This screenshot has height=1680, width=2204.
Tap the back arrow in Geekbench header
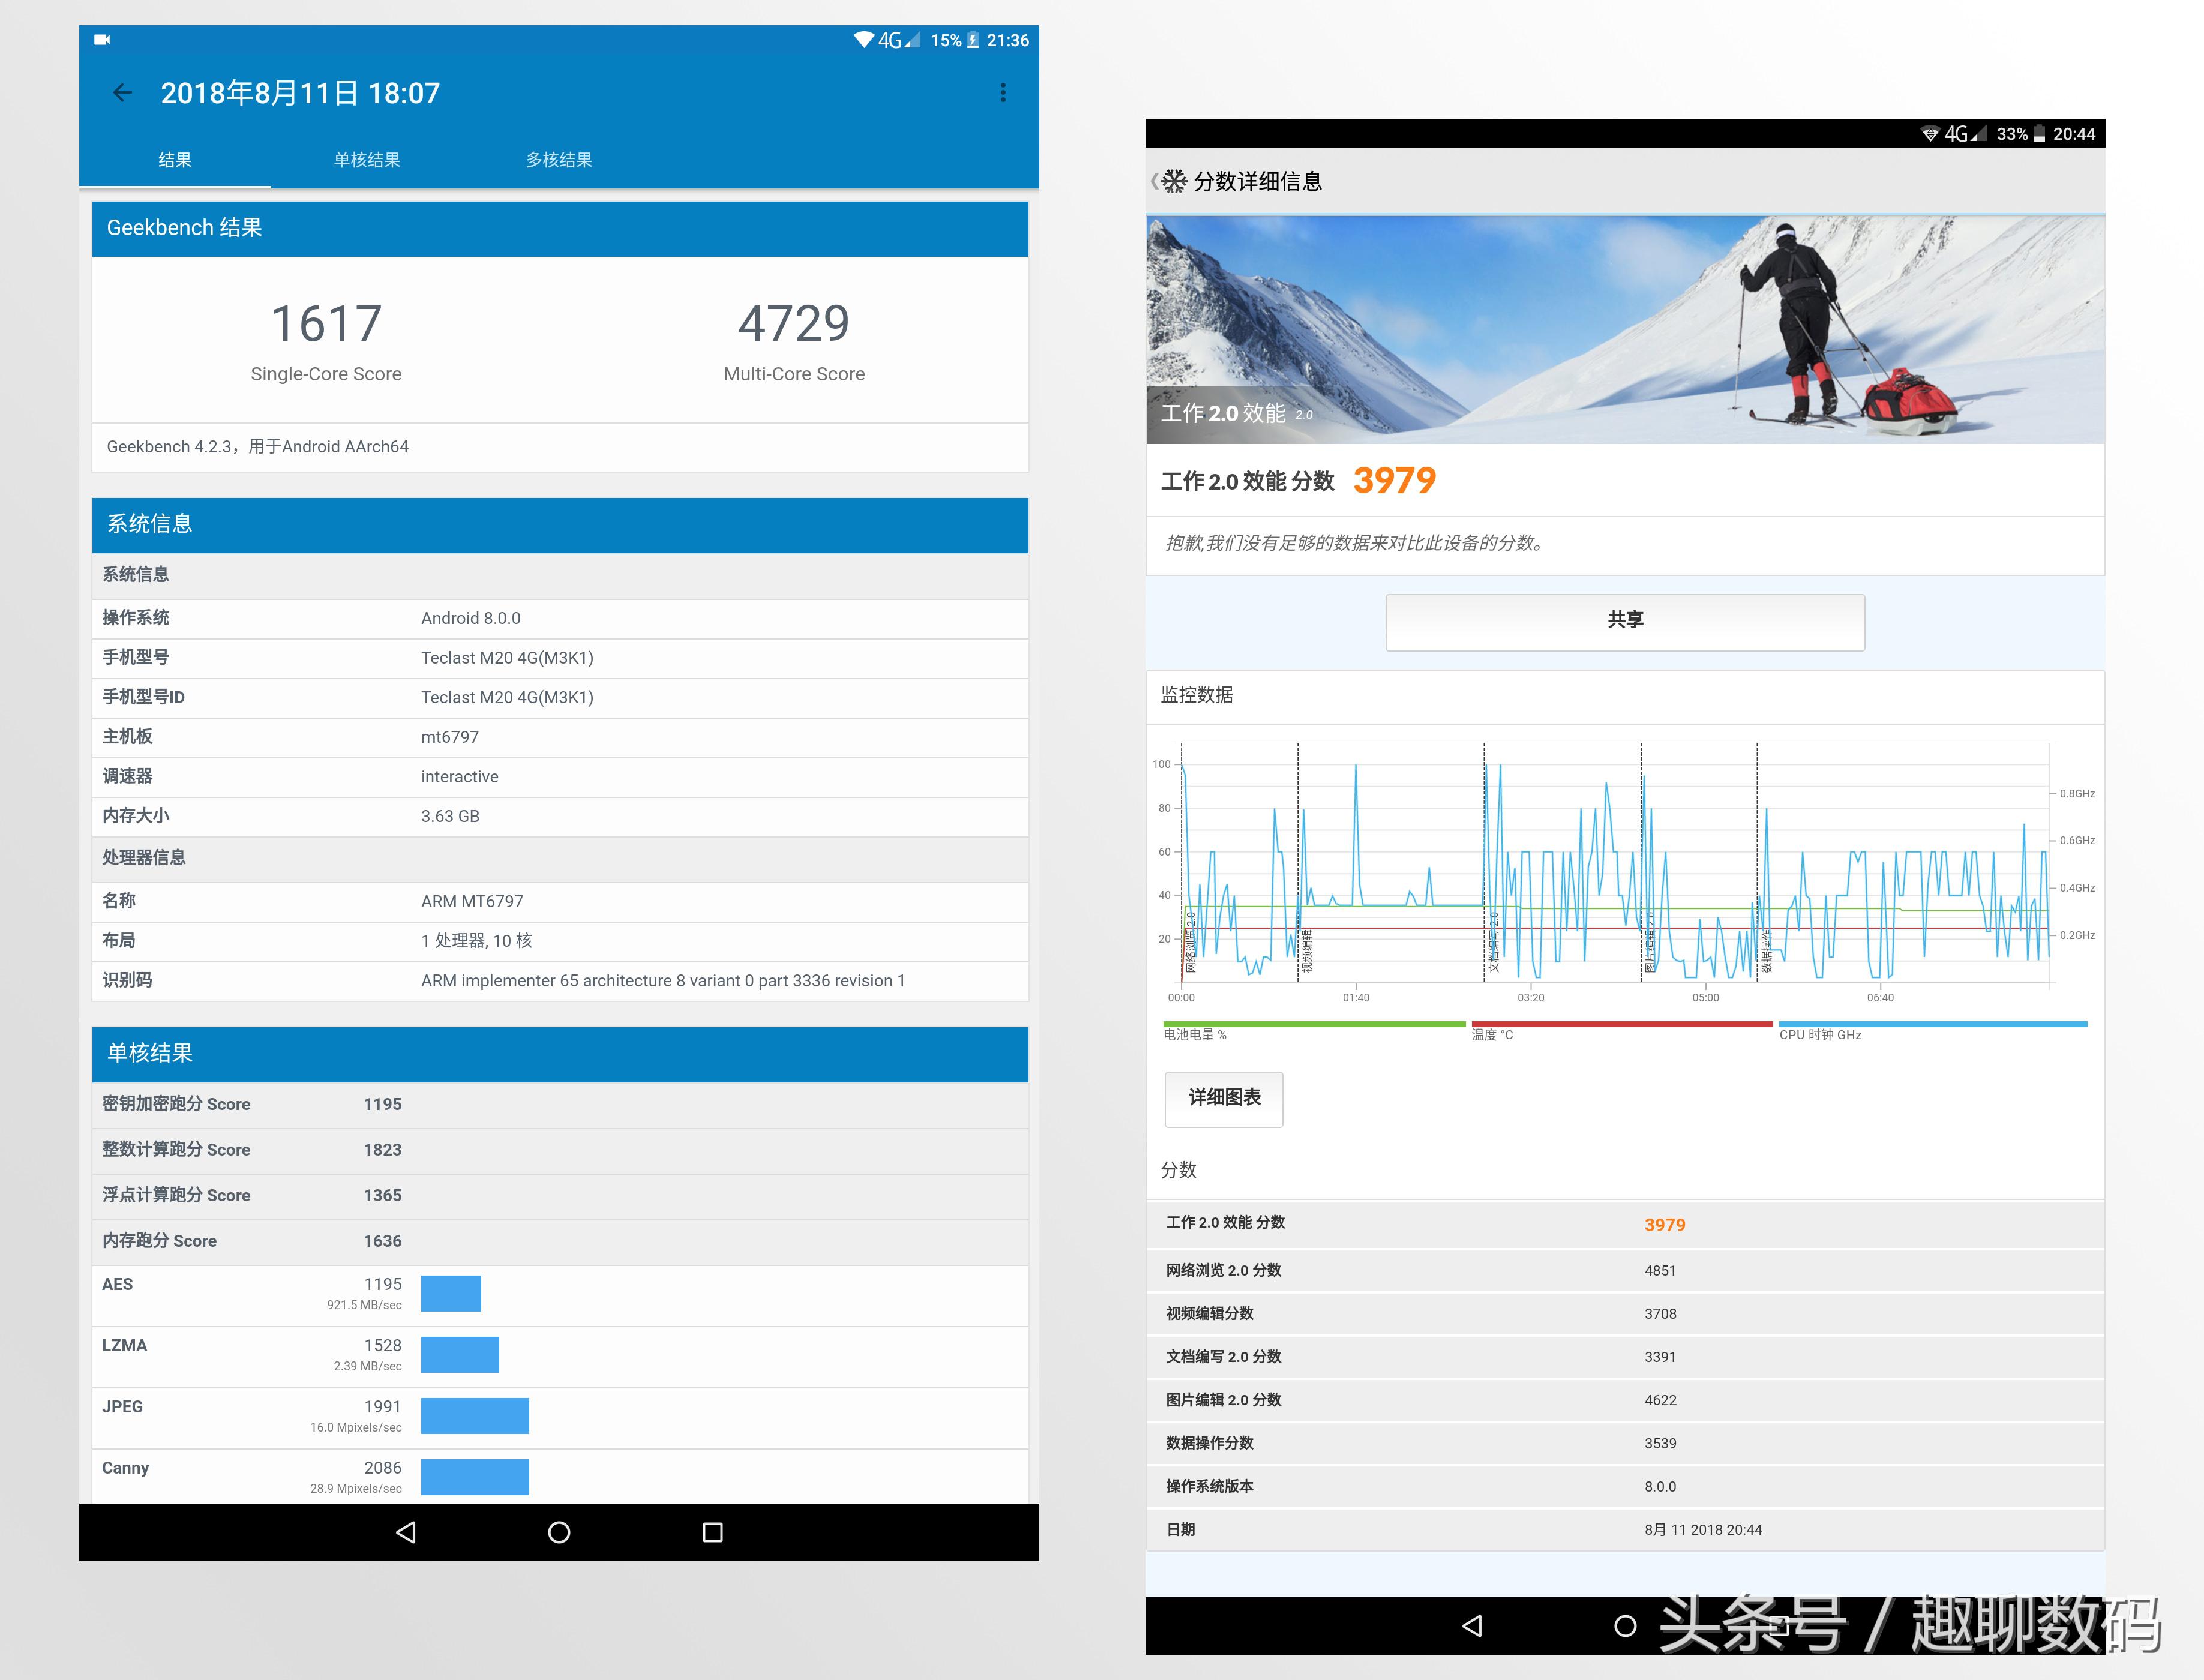coord(122,93)
